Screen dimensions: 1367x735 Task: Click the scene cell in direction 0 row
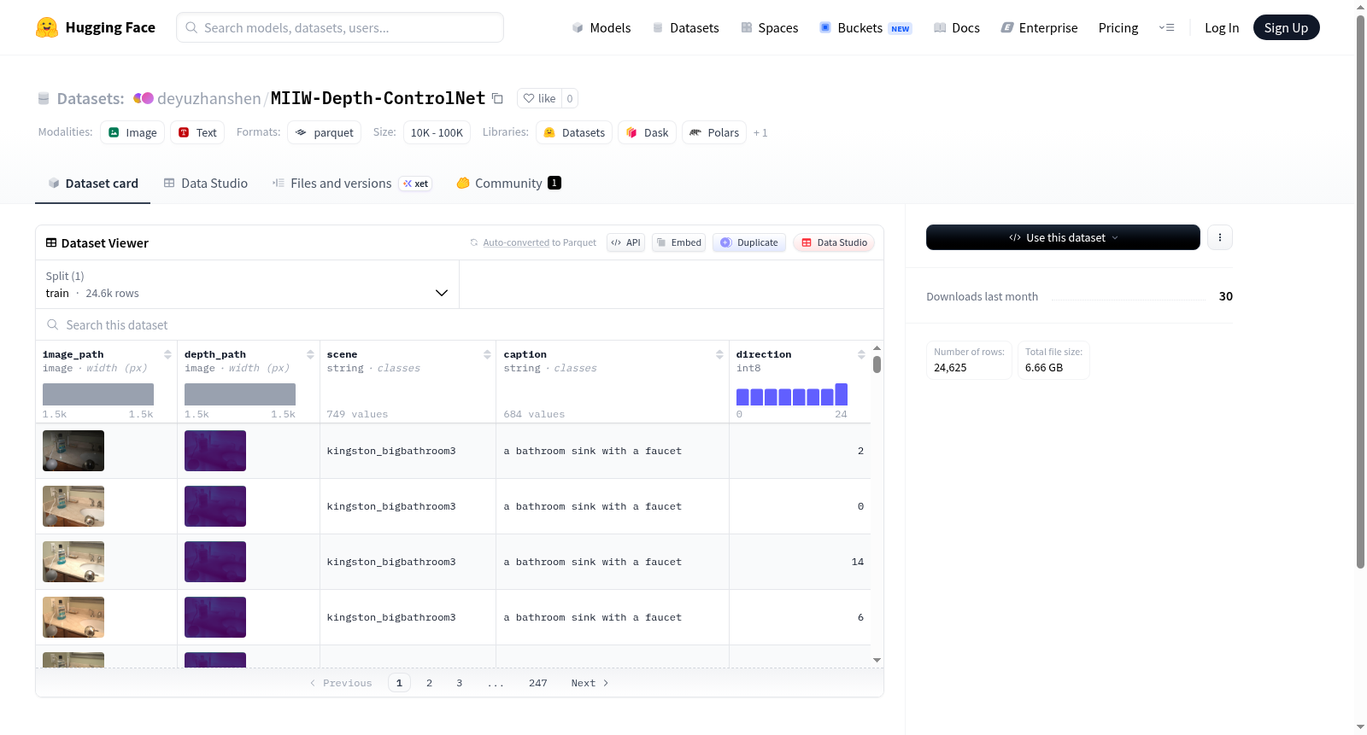click(406, 506)
